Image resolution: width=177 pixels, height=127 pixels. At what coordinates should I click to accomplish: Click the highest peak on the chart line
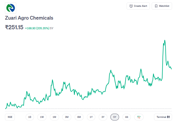[165, 41]
